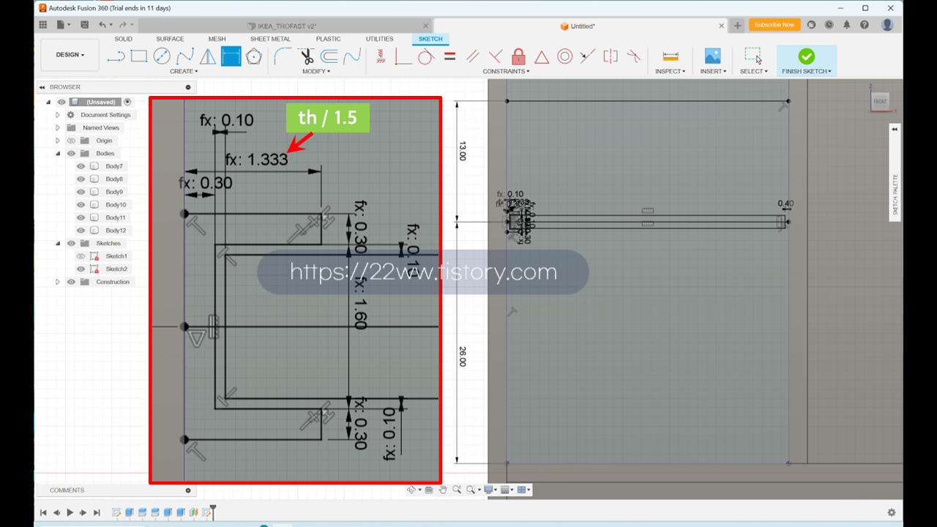Viewport: 937px width, 527px height.
Task: Expand the Named Views node
Action: 58,128
